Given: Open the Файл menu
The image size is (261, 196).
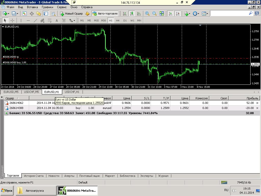Looking at the screenshot, I should (10, 7).
